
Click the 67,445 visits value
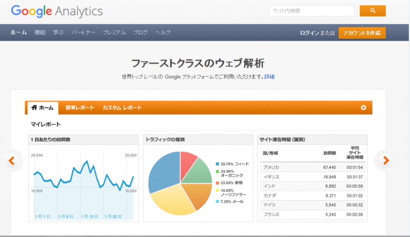[x=330, y=167]
